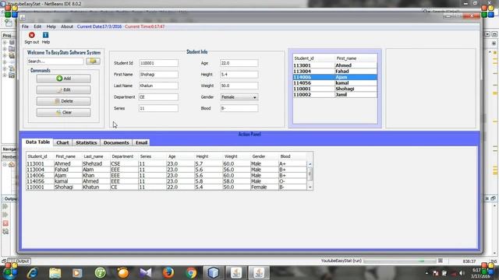Open Internet Explorer from taskbar
The height and width of the screenshot is (280, 499).
[x=33, y=273]
